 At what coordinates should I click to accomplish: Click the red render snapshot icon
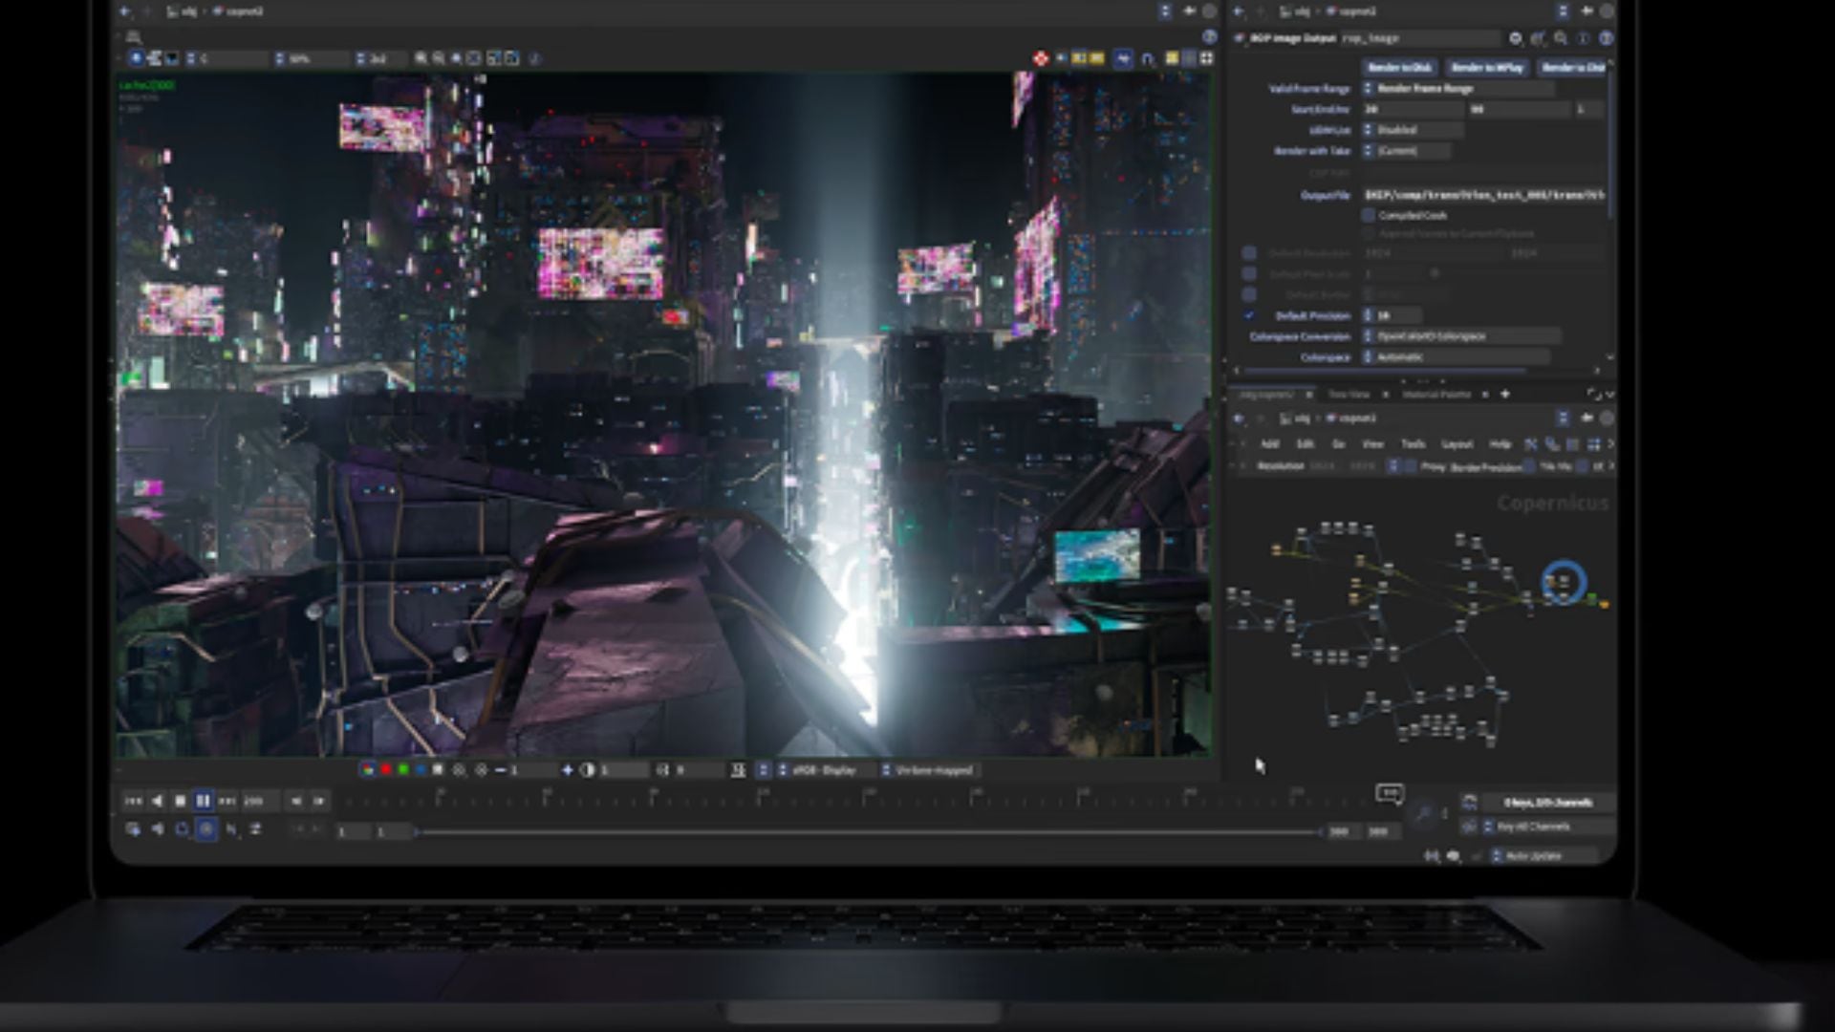(1041, 59)
